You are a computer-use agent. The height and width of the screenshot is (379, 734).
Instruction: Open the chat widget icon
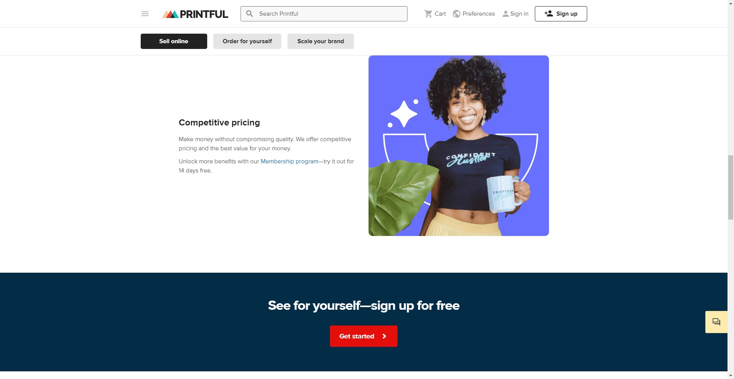pyautogui.click(x=716, y=322)
